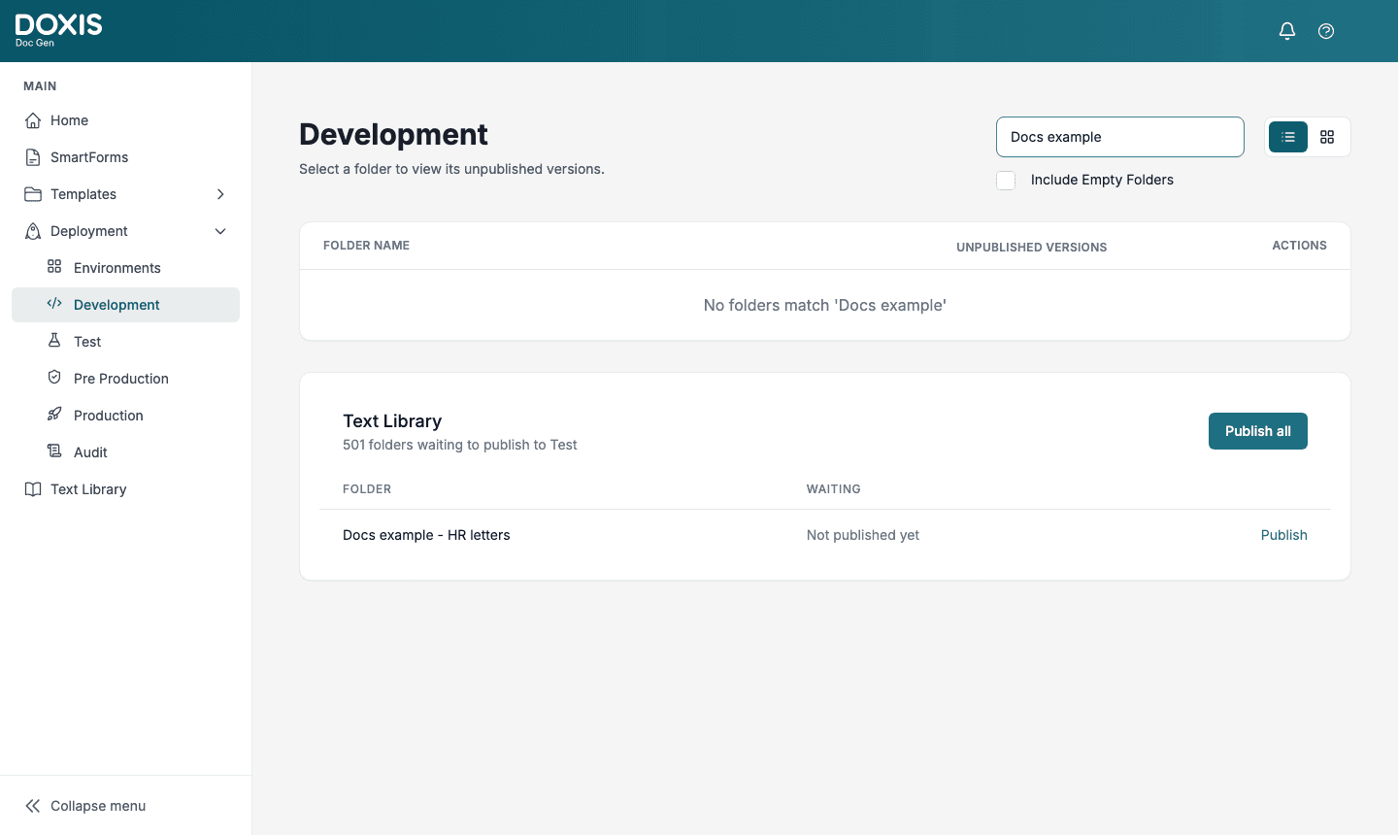The height and width of the screenshot is (835, 1398).
Task: Click the Actions column header
Action: pyautogui.click(x=1299, y=246)
